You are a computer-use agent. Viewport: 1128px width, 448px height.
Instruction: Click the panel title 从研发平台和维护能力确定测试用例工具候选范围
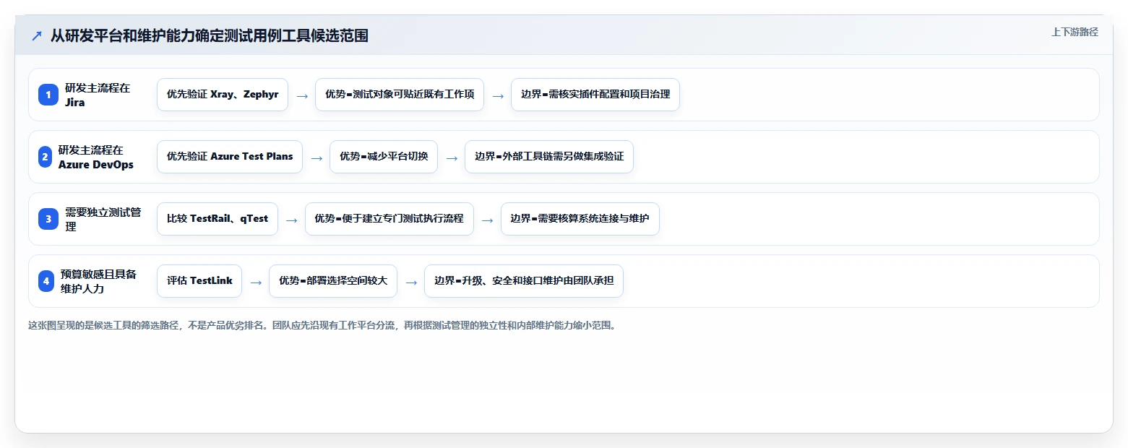click(x=209, y=35)
